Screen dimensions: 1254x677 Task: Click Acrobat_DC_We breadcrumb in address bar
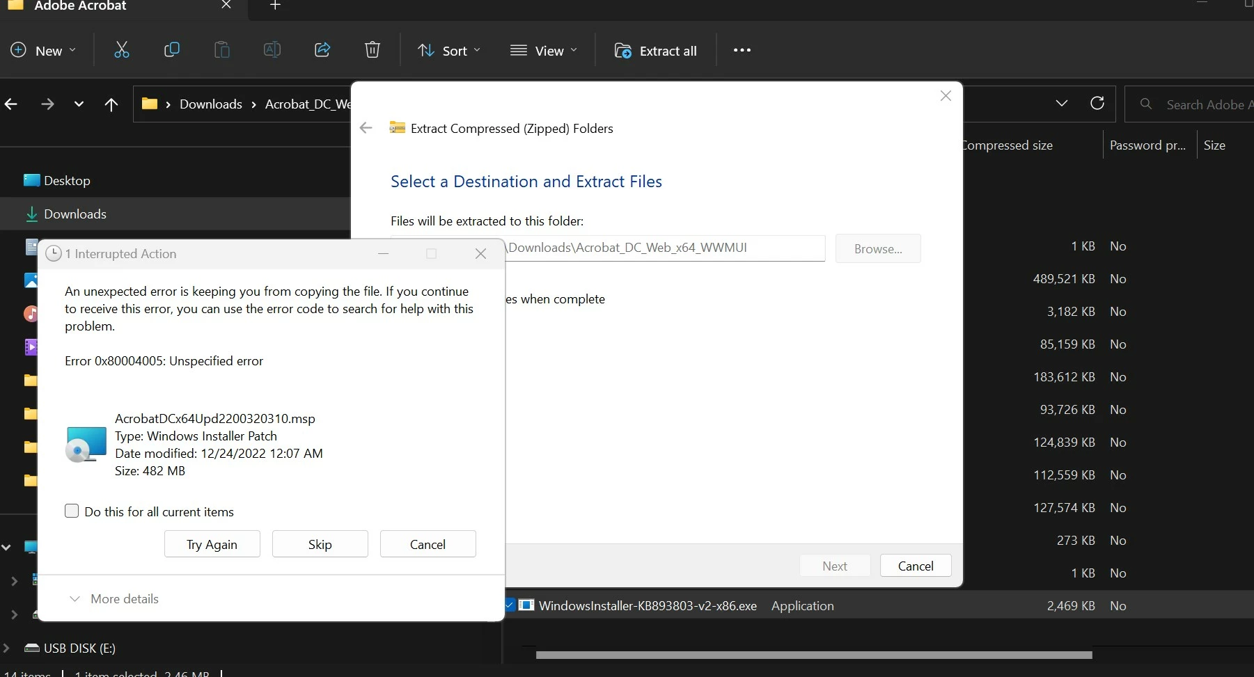click(x=308, y=104)
